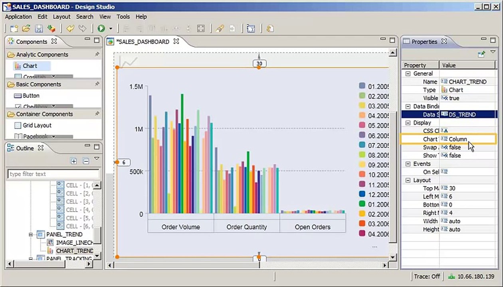Select IMAGE_LINECH item in Outline tree
Viewport: 503px width, 287px height.
click(75, 242)
